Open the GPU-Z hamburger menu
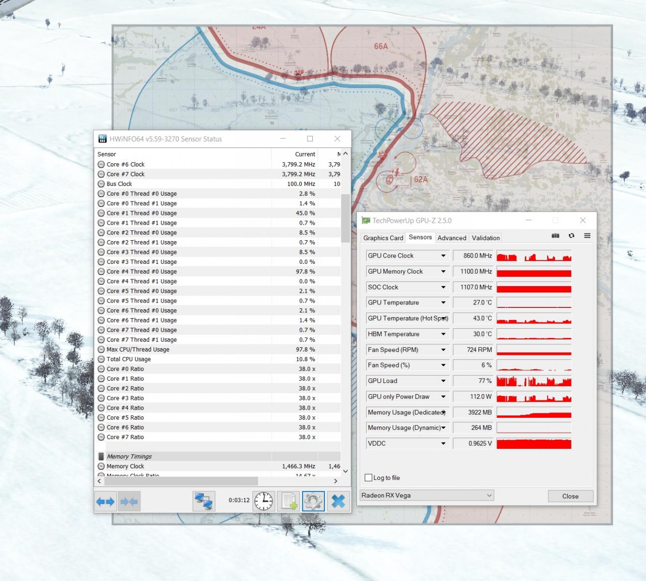This screenshot has width=646, height=581. (587, 236)
